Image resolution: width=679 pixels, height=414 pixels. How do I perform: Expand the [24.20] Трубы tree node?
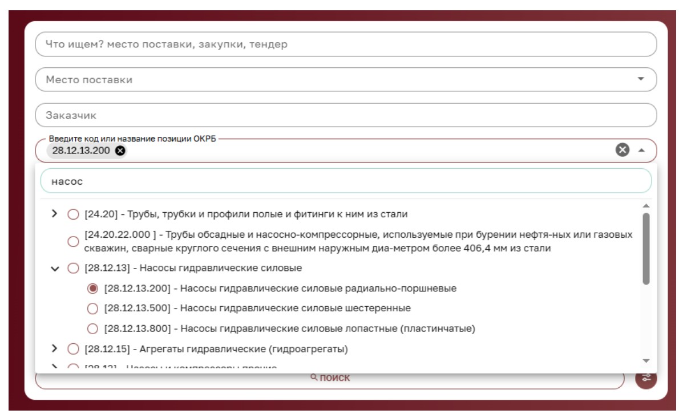(x=55, y=214)
